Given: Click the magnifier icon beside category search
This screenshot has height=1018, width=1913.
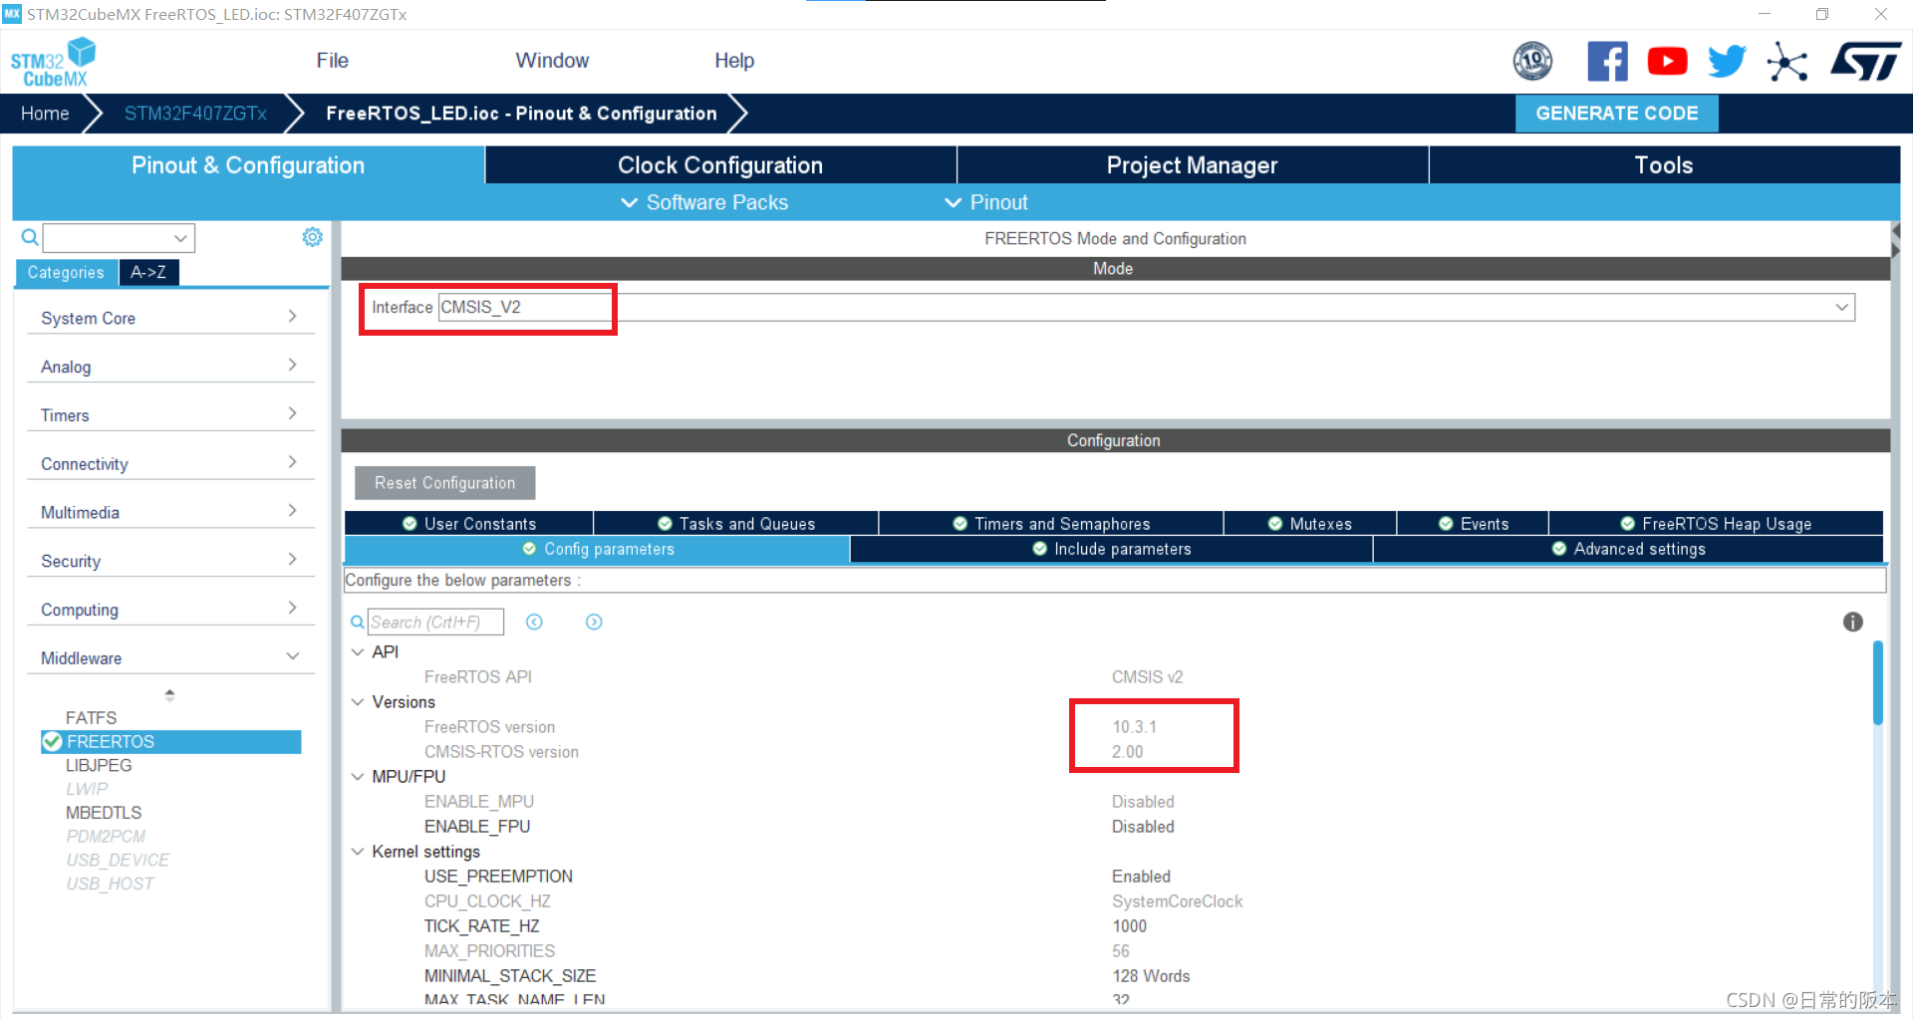Looking at the screenshot, I should 30,237.
